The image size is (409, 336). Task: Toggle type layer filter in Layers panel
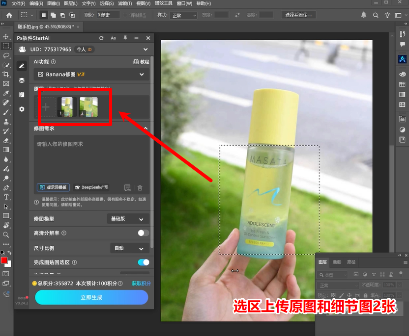click(374, 274)
